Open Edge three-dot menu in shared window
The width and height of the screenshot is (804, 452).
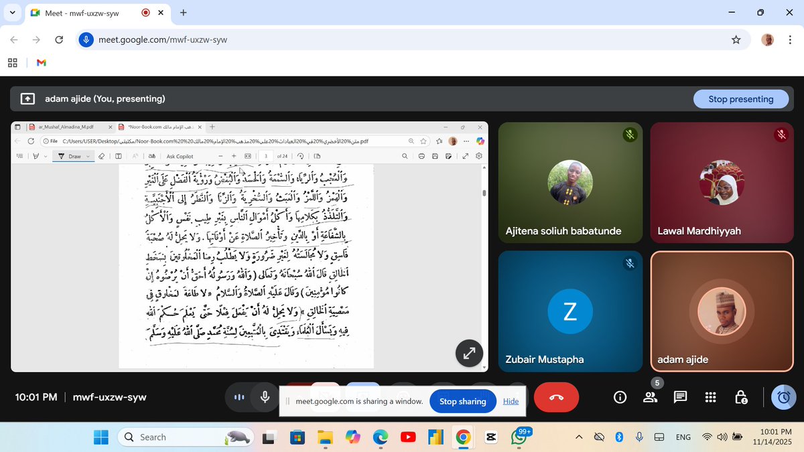click(466, 141)
